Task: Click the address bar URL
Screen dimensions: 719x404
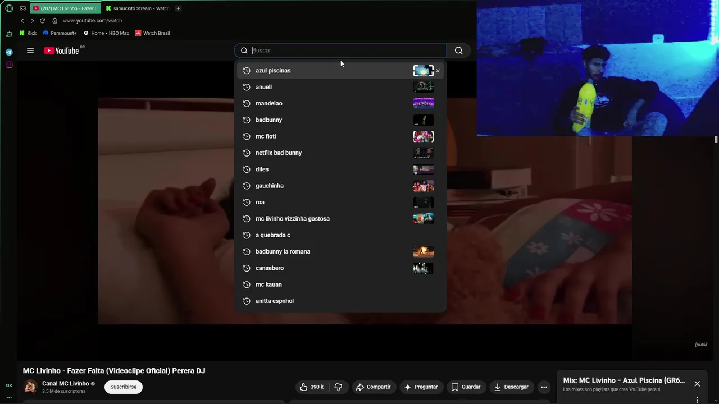Action: 92,21
